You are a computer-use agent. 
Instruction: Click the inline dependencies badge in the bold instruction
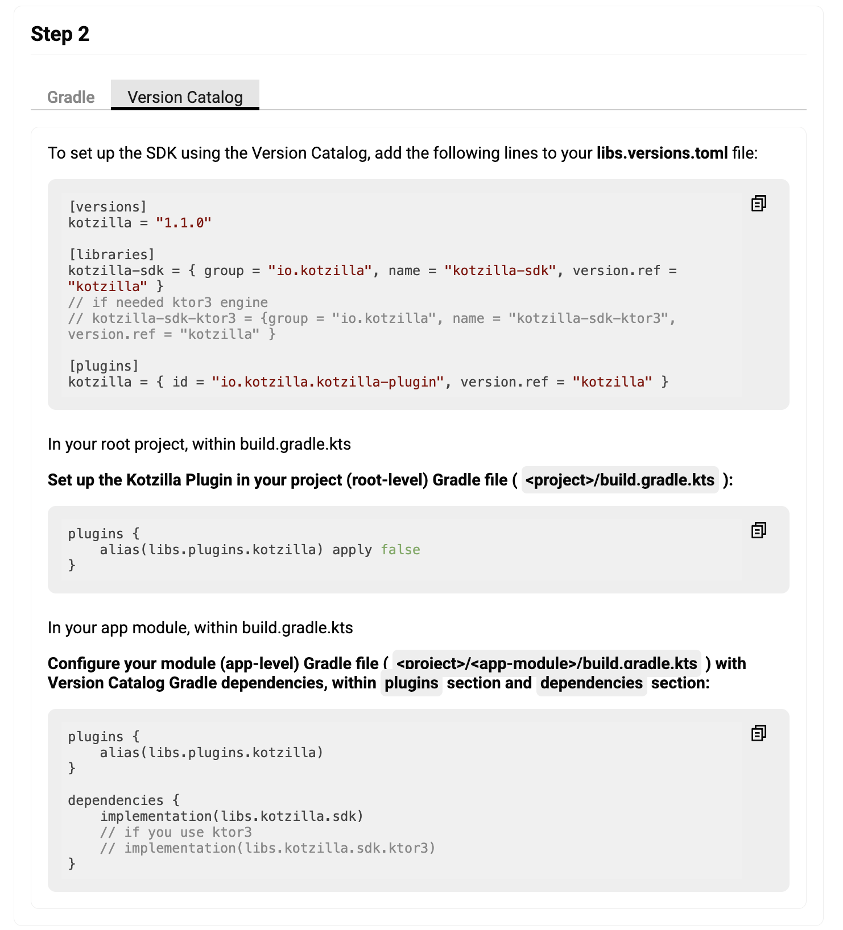tap(591, 683)
